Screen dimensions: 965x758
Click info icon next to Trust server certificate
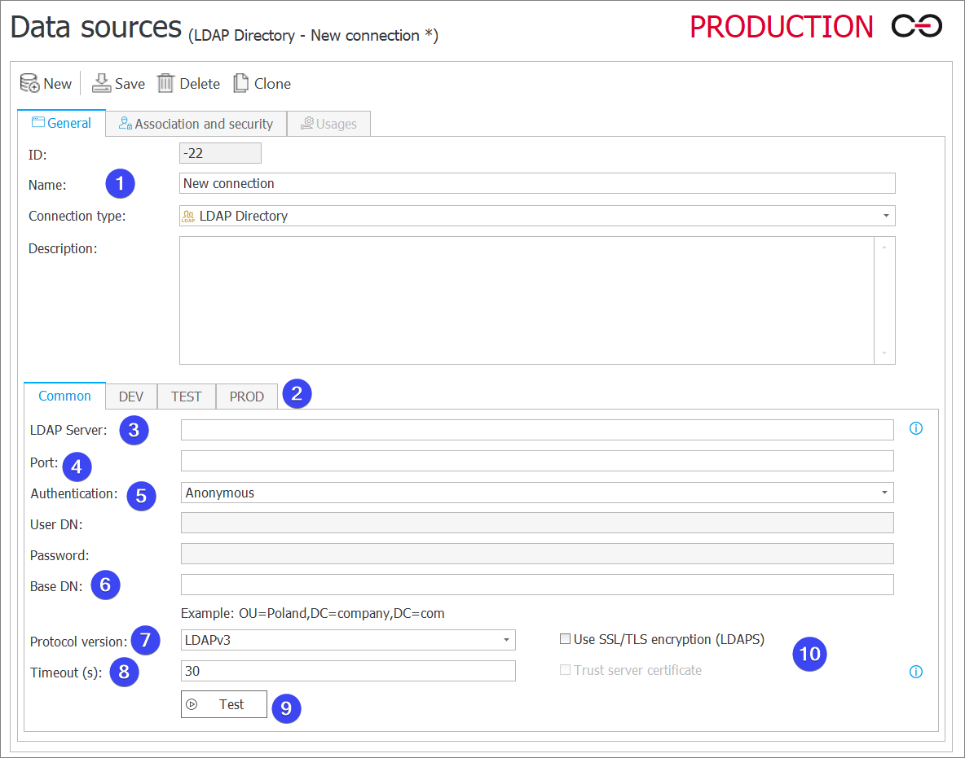[916, 672]
